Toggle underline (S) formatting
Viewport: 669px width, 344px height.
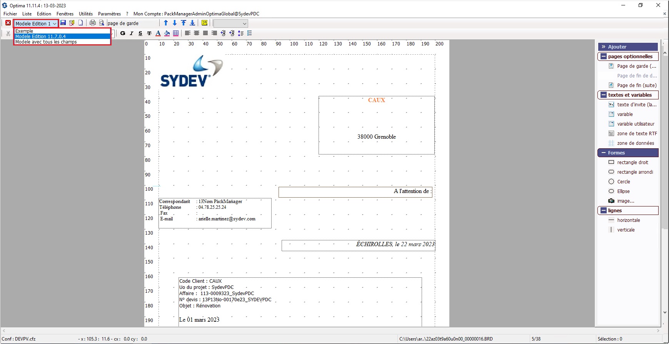(140, 33)
